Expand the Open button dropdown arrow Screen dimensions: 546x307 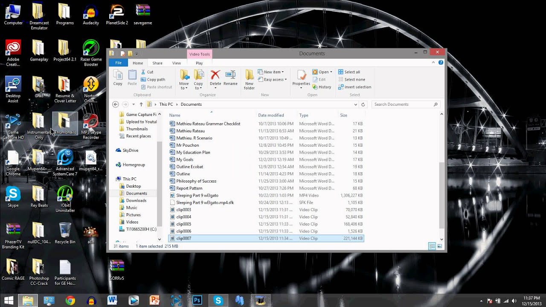(x=331, y=72)
